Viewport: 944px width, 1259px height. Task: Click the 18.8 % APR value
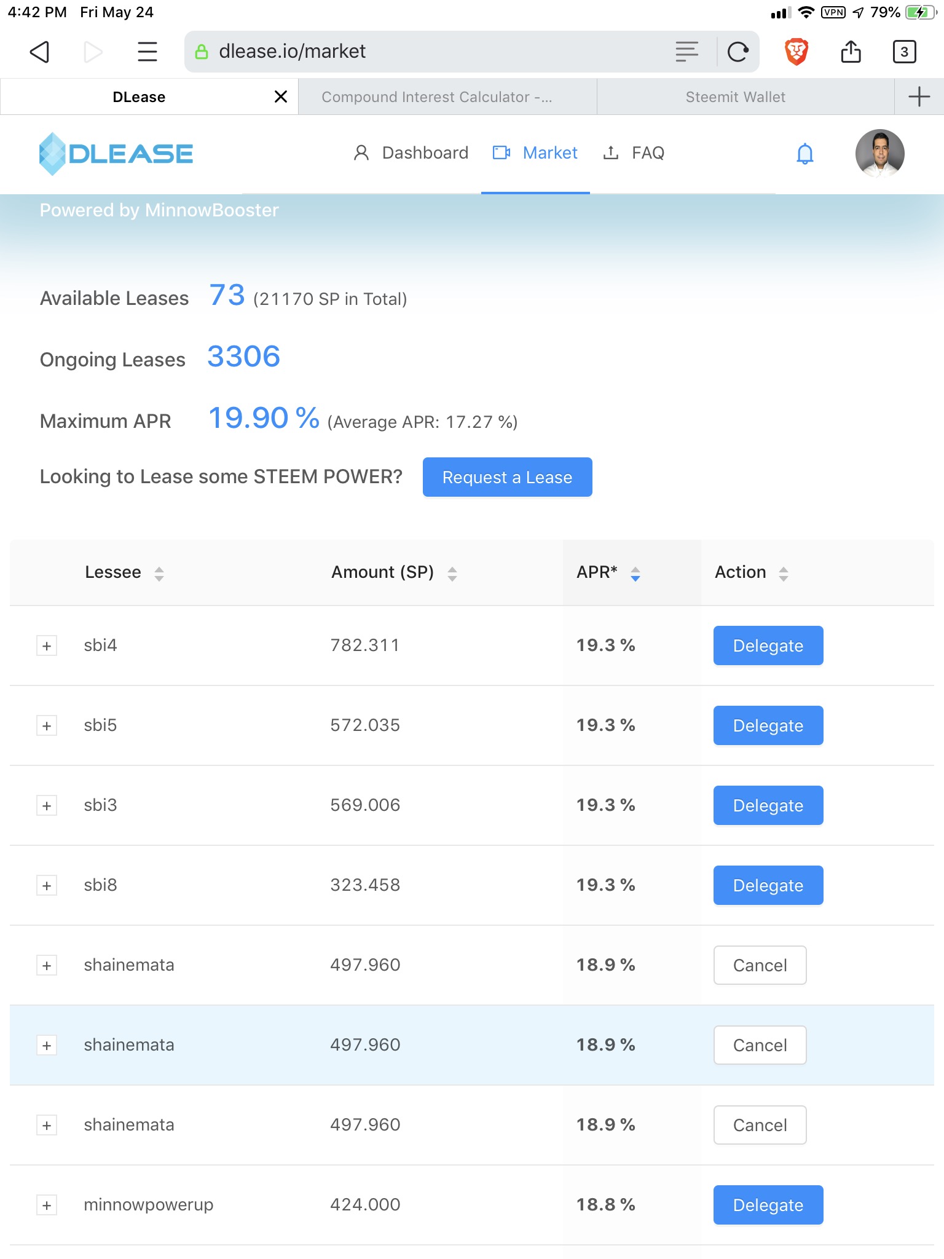(x=605, y=1205)
